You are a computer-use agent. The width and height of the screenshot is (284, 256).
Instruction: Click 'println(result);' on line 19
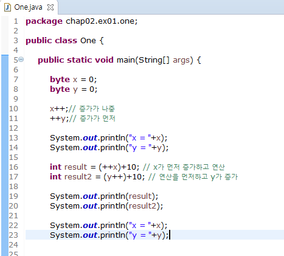[130, 196]
